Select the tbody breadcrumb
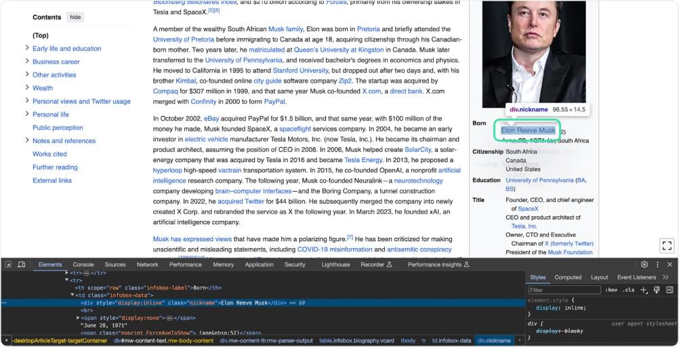 pos(408,340)
